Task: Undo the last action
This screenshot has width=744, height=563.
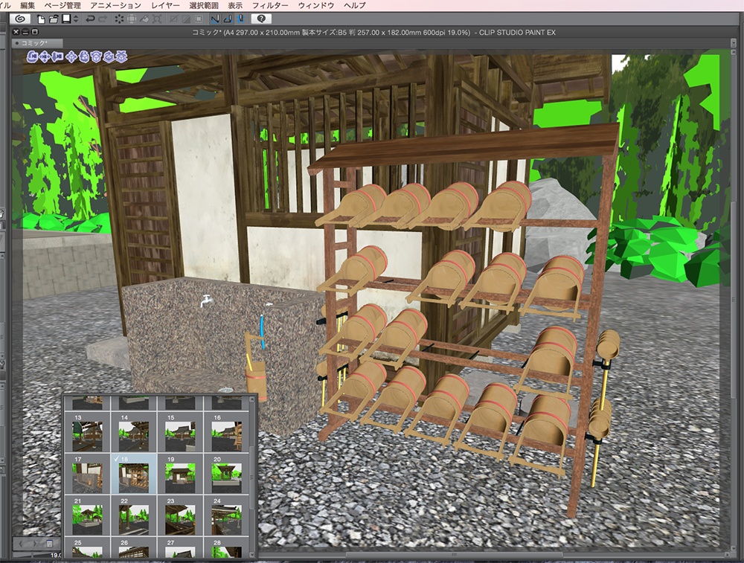Action: tap(90, 19)
